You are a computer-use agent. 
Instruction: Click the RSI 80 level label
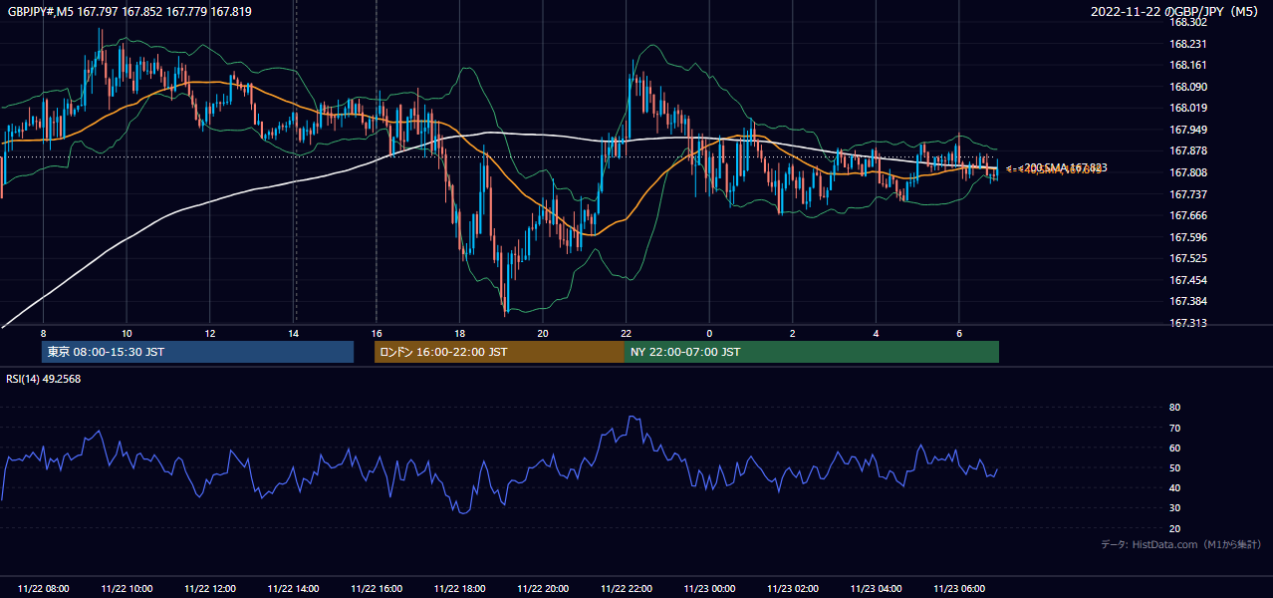(1174, 408)
